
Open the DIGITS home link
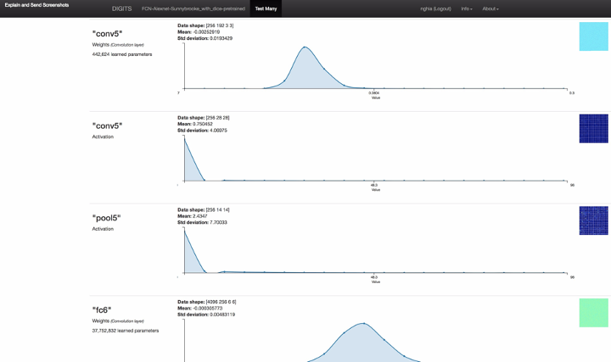pos(121,8)
